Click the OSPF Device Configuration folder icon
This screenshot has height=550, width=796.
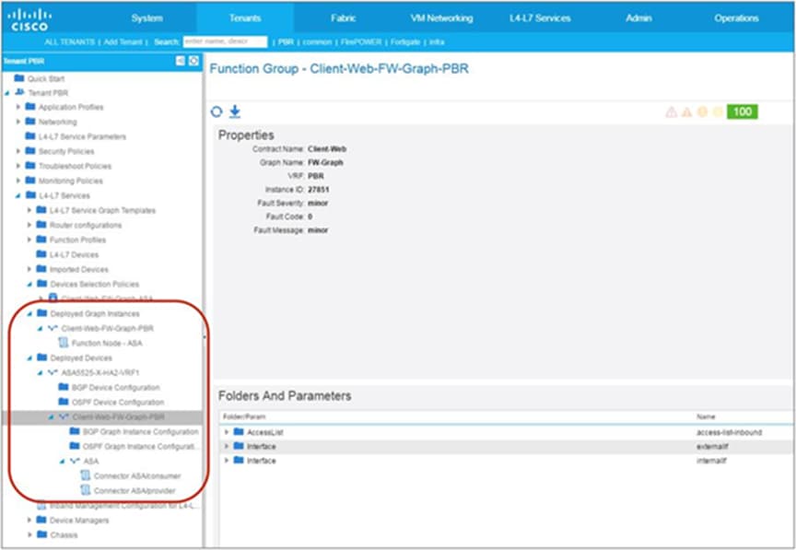(x=64, y=402)
